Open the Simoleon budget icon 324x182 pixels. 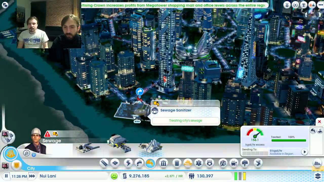pyautogui.click(x=125, y=176)
